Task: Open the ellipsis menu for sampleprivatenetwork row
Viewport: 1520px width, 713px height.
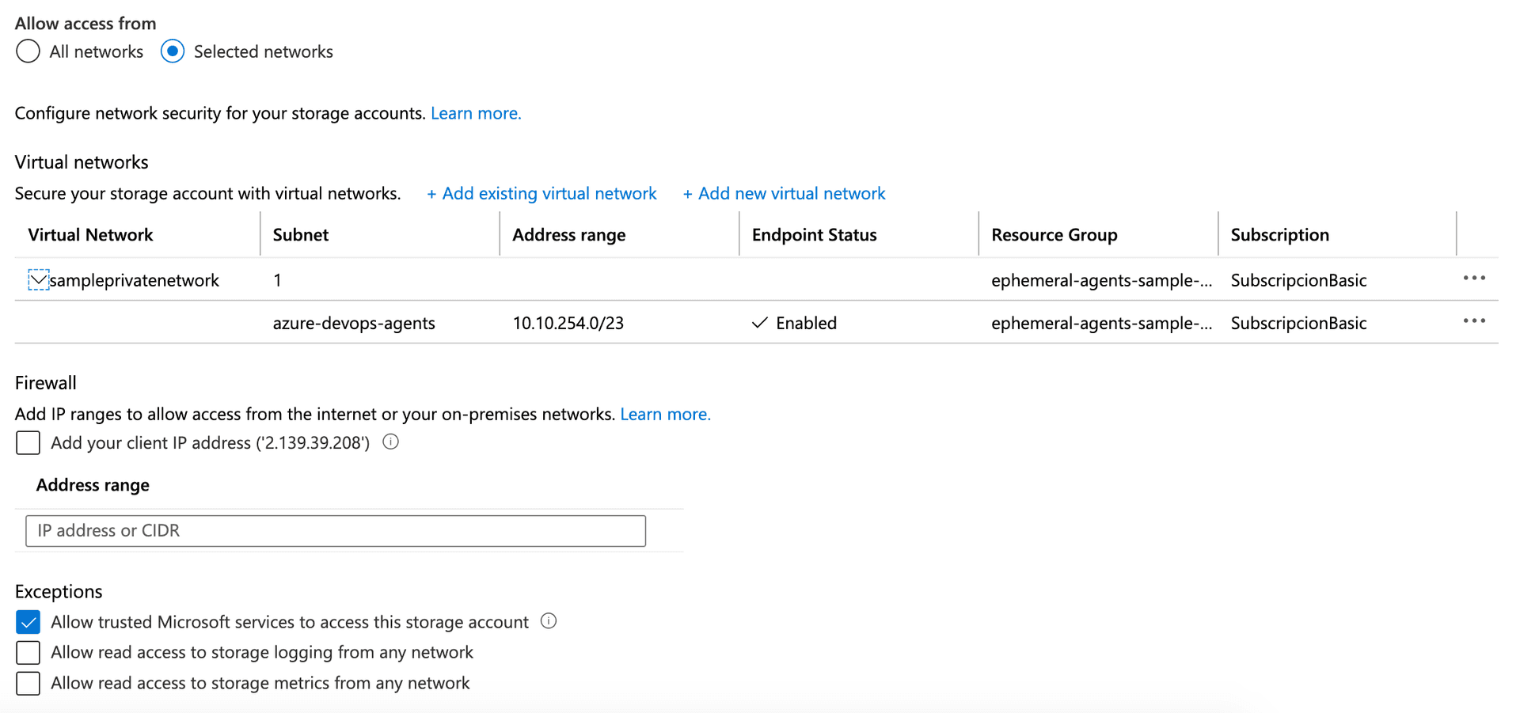Action: (1474, 278)
